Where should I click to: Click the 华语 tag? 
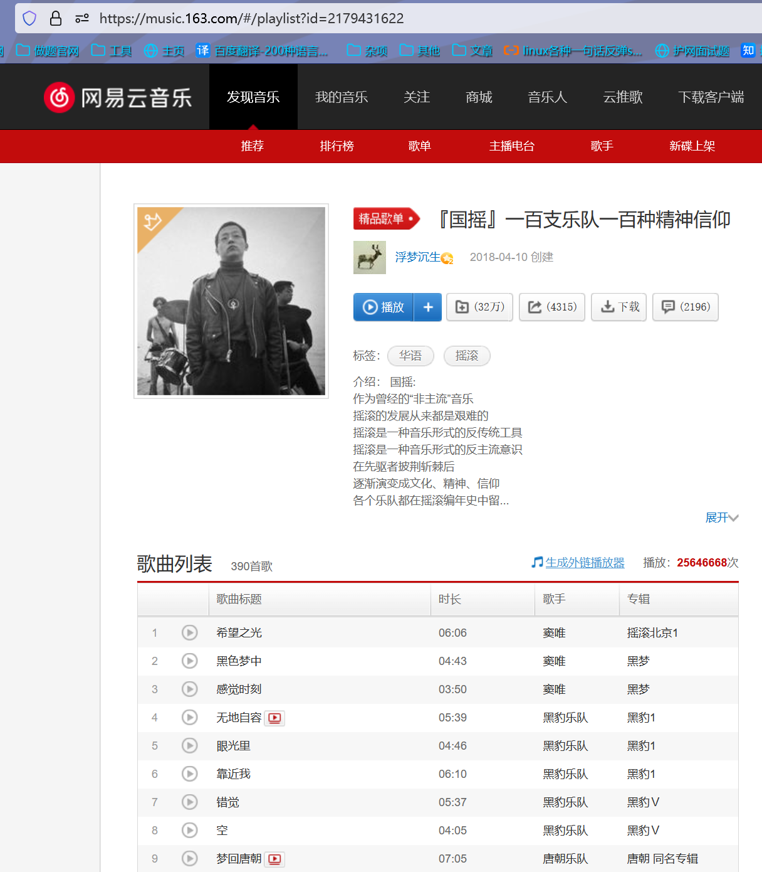pyautogui.click(x=410, y=356)
